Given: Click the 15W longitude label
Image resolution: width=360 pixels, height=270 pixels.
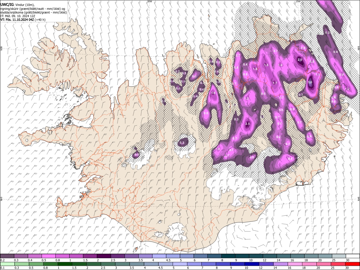Looking at the screenshot, I should click(298, 1).
